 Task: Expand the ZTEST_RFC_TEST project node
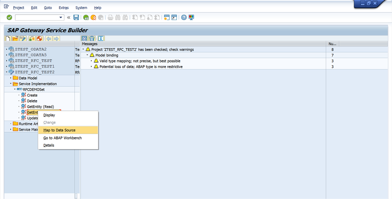tap(6, 61)
